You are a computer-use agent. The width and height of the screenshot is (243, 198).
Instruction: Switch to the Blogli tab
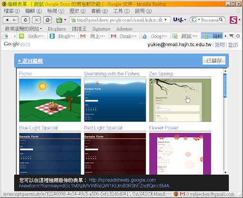(x=63, y=36)
